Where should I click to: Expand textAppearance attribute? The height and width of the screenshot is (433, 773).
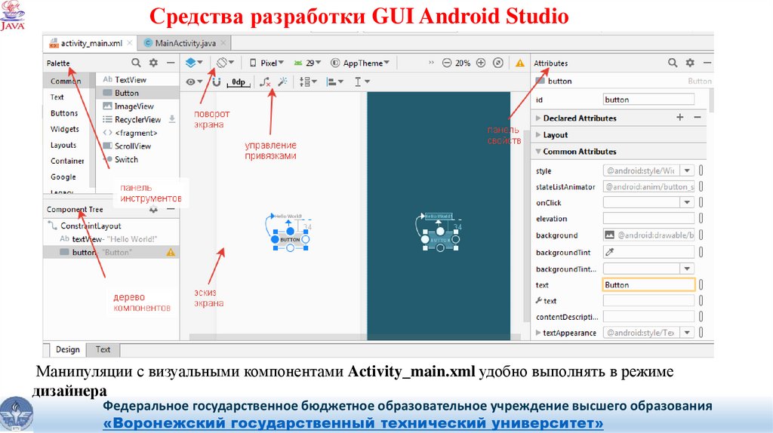538,333
